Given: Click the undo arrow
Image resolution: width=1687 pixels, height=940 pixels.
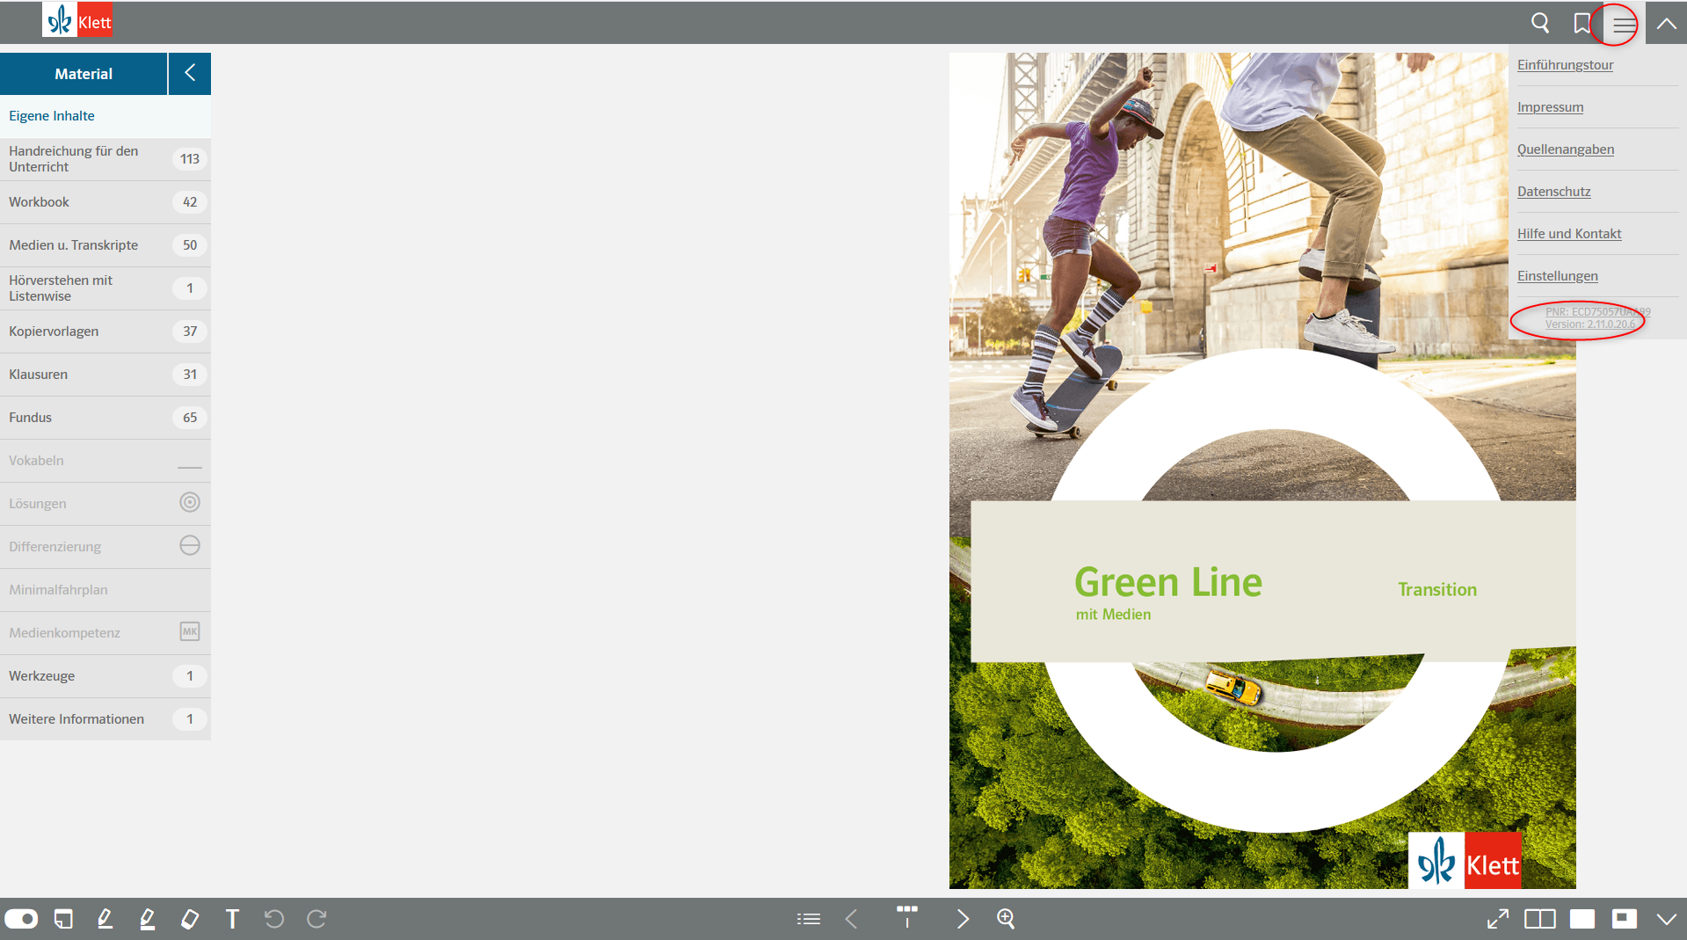Looking at the screenshot, I should point(274,919).
